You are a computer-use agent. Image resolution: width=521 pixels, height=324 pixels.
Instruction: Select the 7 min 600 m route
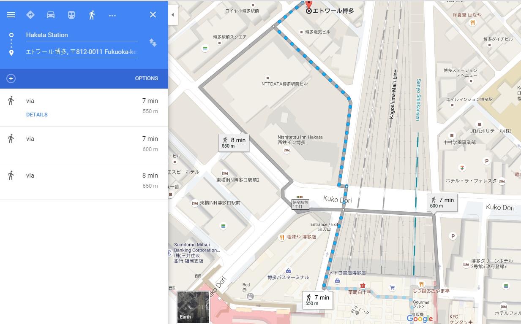(x=84, y=144)
